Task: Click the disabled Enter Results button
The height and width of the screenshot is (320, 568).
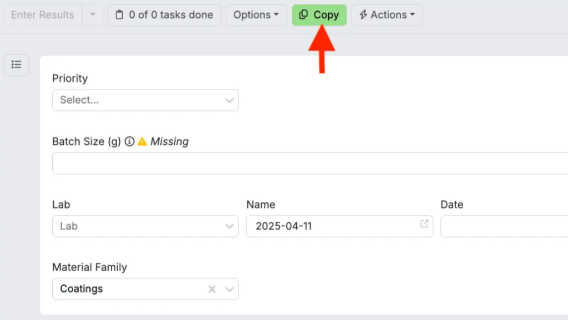Action: 43,15
